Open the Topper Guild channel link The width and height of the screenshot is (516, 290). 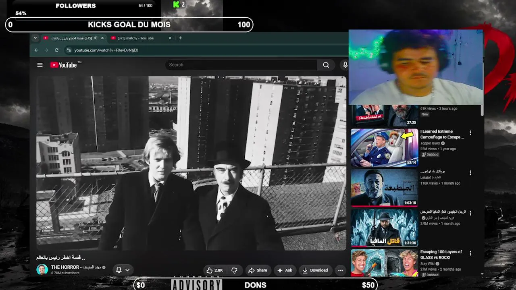coord(430,143)
